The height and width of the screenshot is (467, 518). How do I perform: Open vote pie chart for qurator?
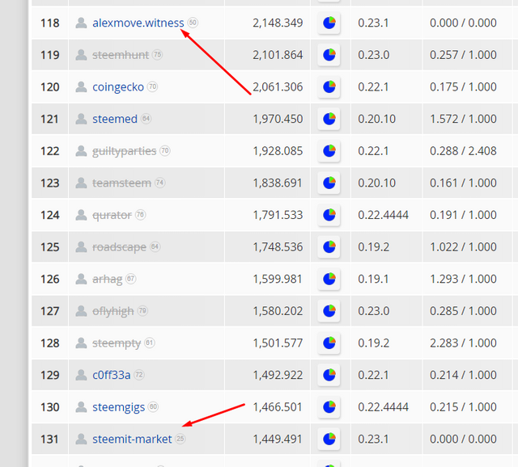[329, 215]
